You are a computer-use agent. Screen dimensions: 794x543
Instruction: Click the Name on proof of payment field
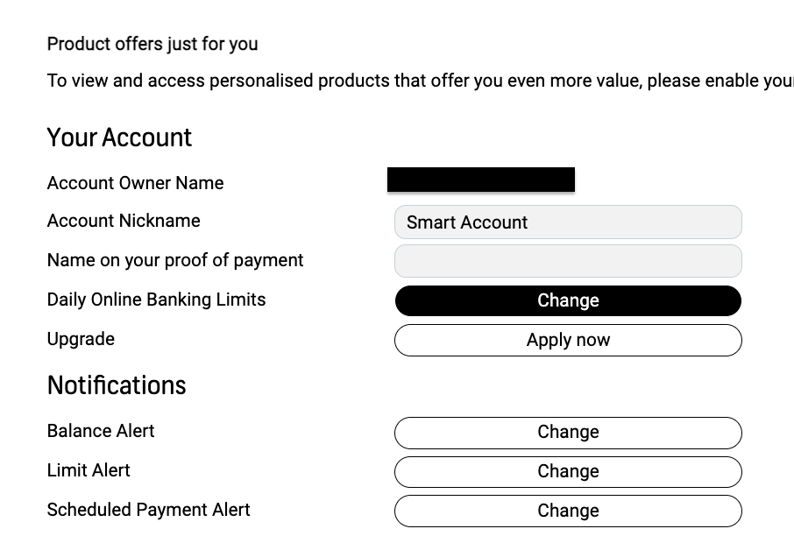point(568,261)
